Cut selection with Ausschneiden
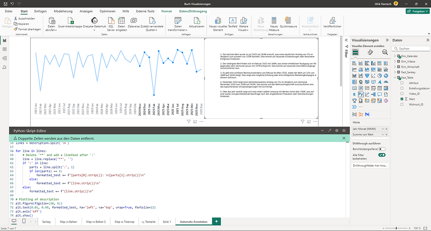Image resolution: width=431 pixels, height=231 pixels. (24, 19)
